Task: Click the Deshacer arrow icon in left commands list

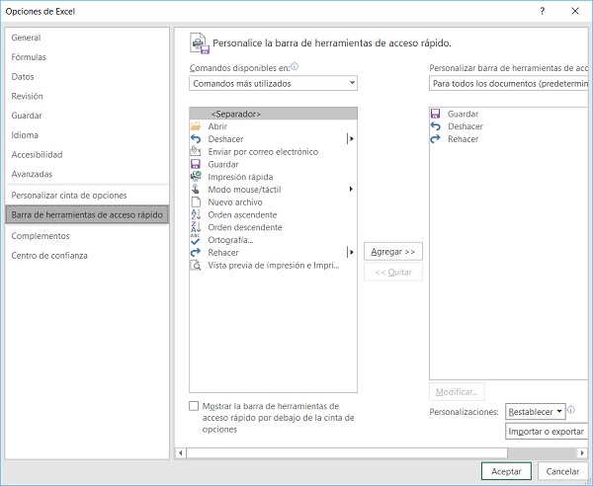Action: [x=196, y=139]
